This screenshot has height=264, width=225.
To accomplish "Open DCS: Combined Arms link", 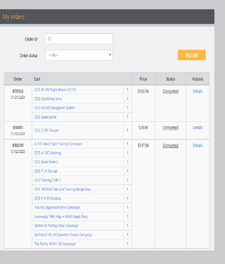I will click(48, 99).
